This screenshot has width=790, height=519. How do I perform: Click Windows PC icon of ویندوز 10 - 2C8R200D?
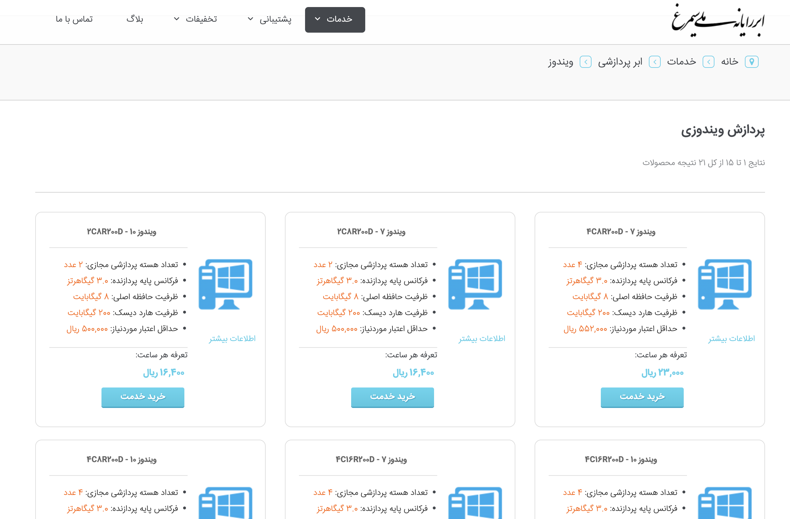coord(226,284)
